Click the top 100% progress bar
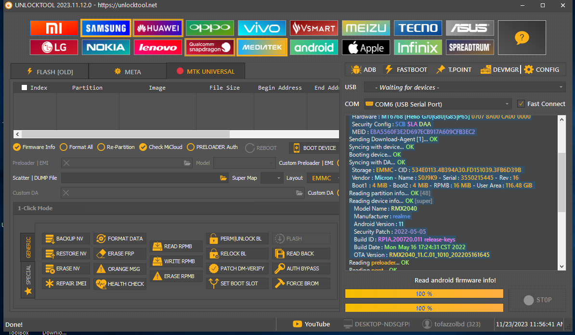Image resolution: width=575 pixels, height=335 pixels. [424, 294]
